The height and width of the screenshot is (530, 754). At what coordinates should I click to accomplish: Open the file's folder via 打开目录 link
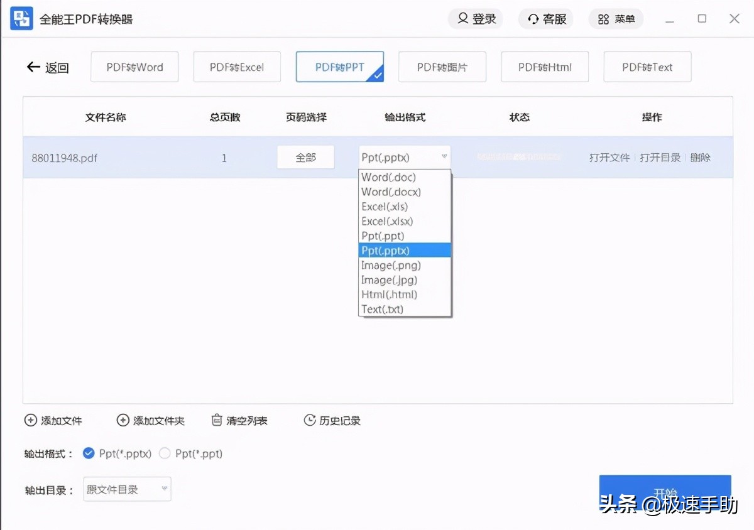[660, 158]
